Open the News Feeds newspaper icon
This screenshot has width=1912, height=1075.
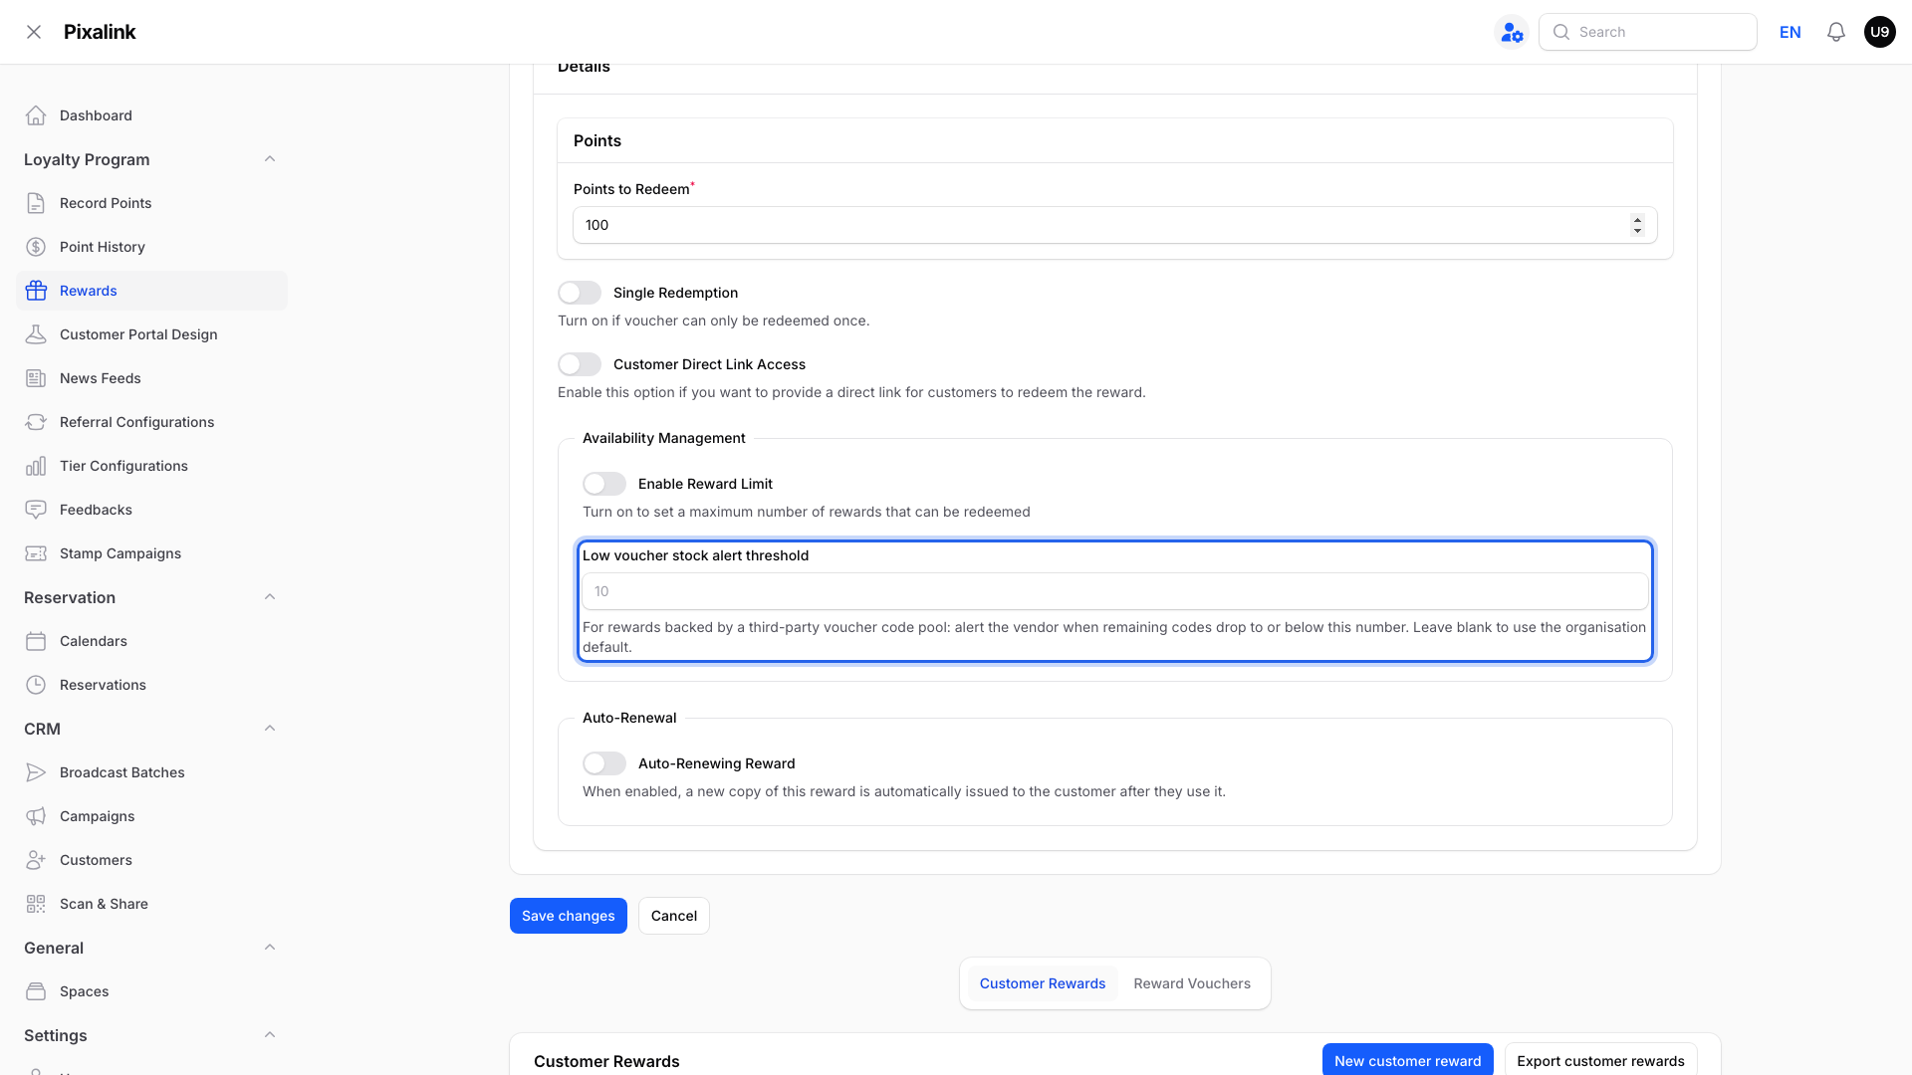coord(36,378)
